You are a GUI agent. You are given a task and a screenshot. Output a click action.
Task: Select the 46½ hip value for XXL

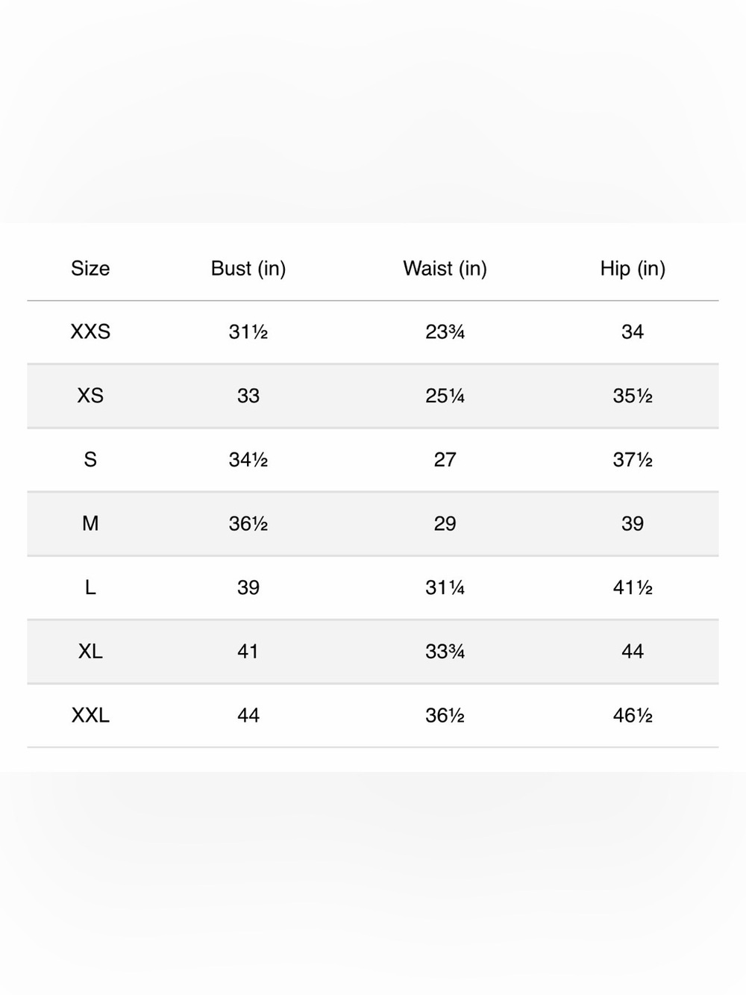633,716
